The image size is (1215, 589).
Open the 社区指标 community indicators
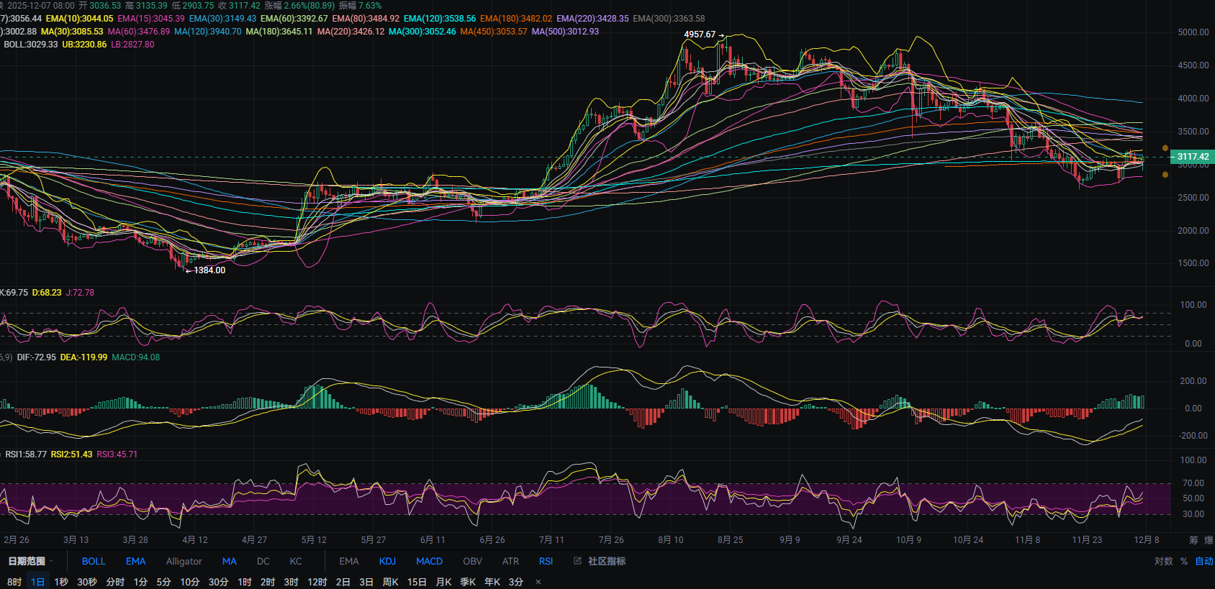point(606,561)
